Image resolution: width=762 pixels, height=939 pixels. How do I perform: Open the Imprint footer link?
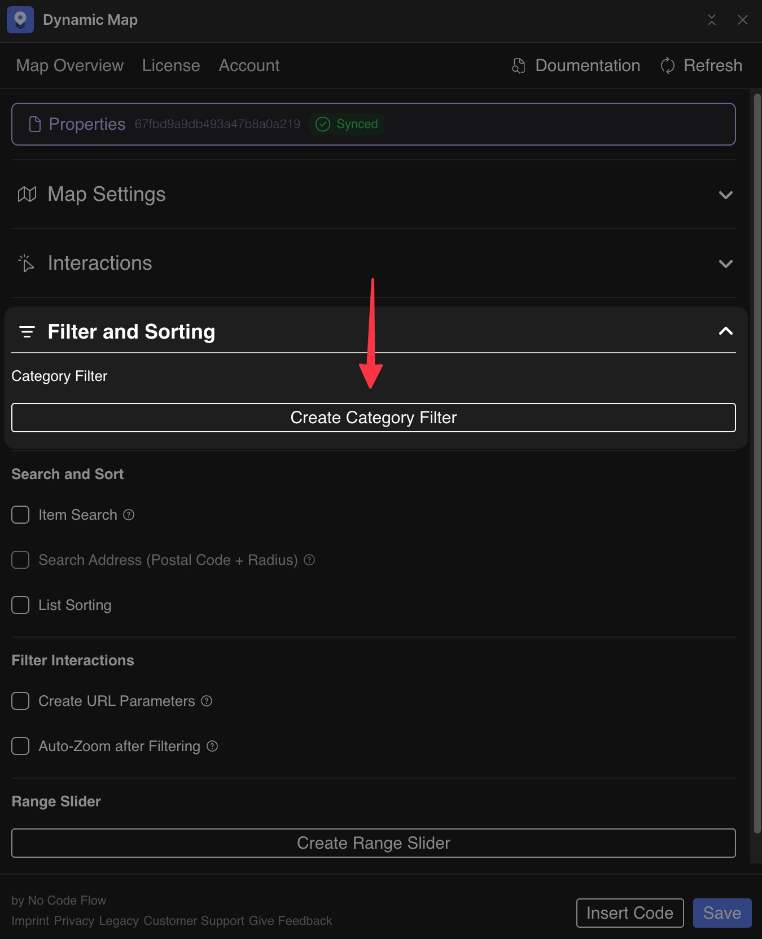point(30,921)
